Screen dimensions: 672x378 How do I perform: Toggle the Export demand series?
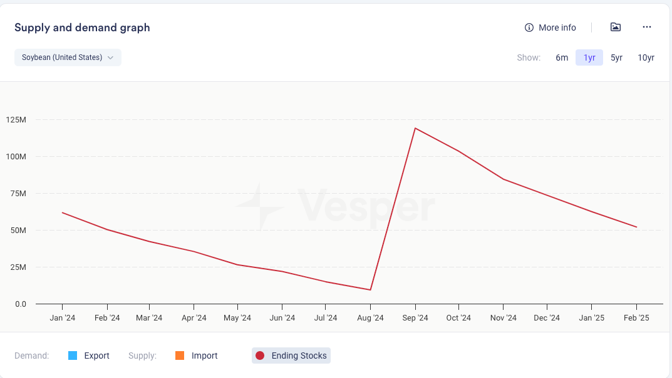pyautogui.click(x=96, y=356)
